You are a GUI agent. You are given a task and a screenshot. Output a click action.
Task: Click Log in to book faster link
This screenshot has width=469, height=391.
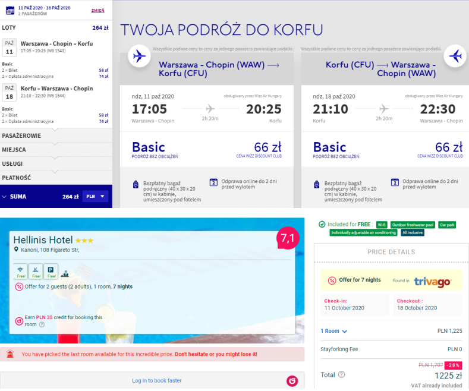tap(157, 380)
